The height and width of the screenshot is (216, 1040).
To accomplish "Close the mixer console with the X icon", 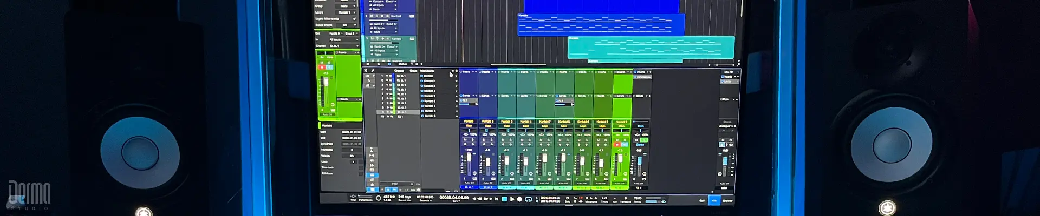I will [x=366, y=71].
